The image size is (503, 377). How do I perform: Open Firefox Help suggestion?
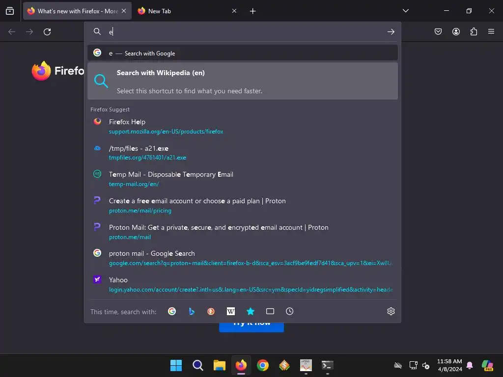point(243,126)
